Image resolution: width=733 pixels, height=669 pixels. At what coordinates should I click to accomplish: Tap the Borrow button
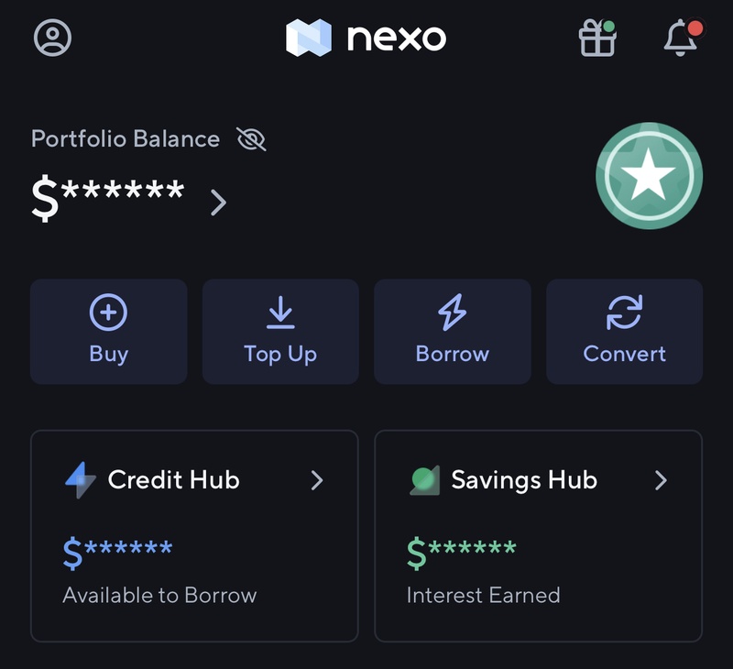[x=453, y=332]
